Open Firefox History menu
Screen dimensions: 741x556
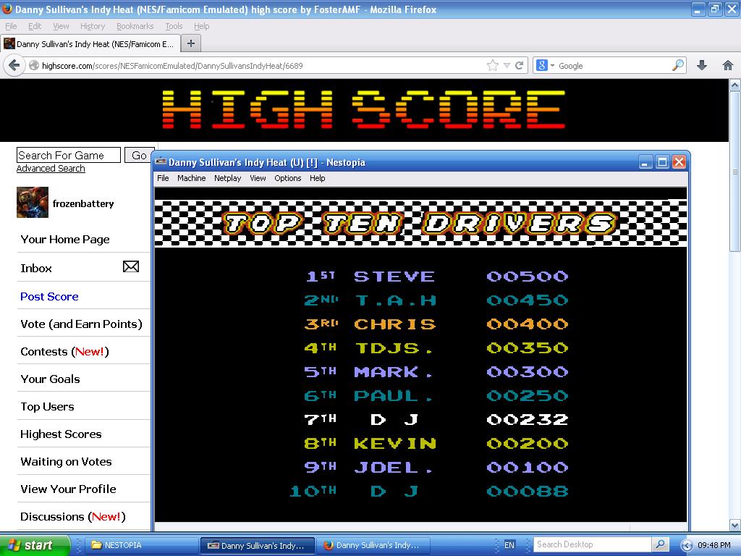click(92, 26)
